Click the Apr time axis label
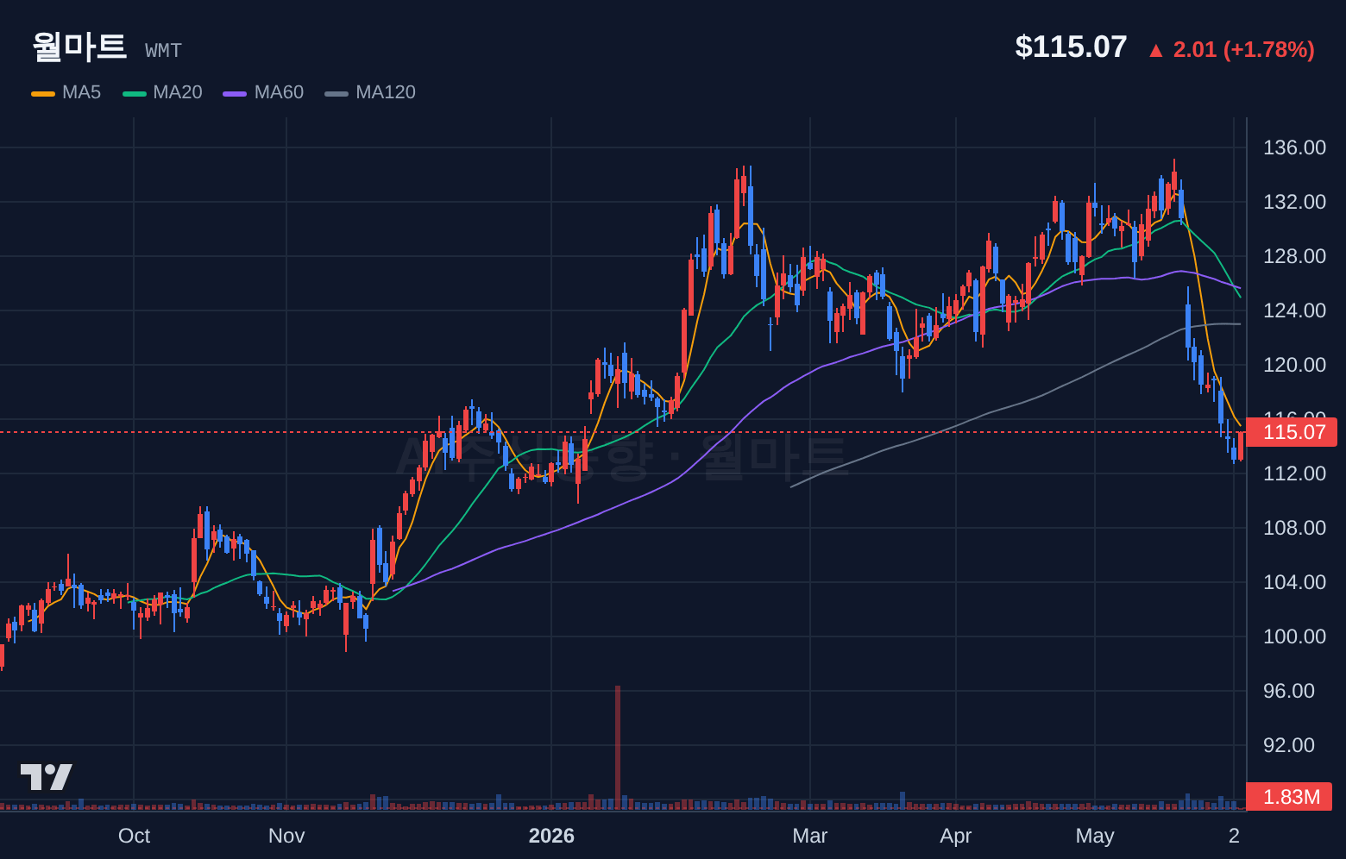Image resolution: width=1346 pixels, height=859 pixels. pos(956,836)
